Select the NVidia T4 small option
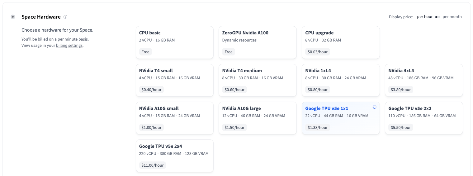The width and height of the screenshot is (473, 176). (x=174, y=80)
